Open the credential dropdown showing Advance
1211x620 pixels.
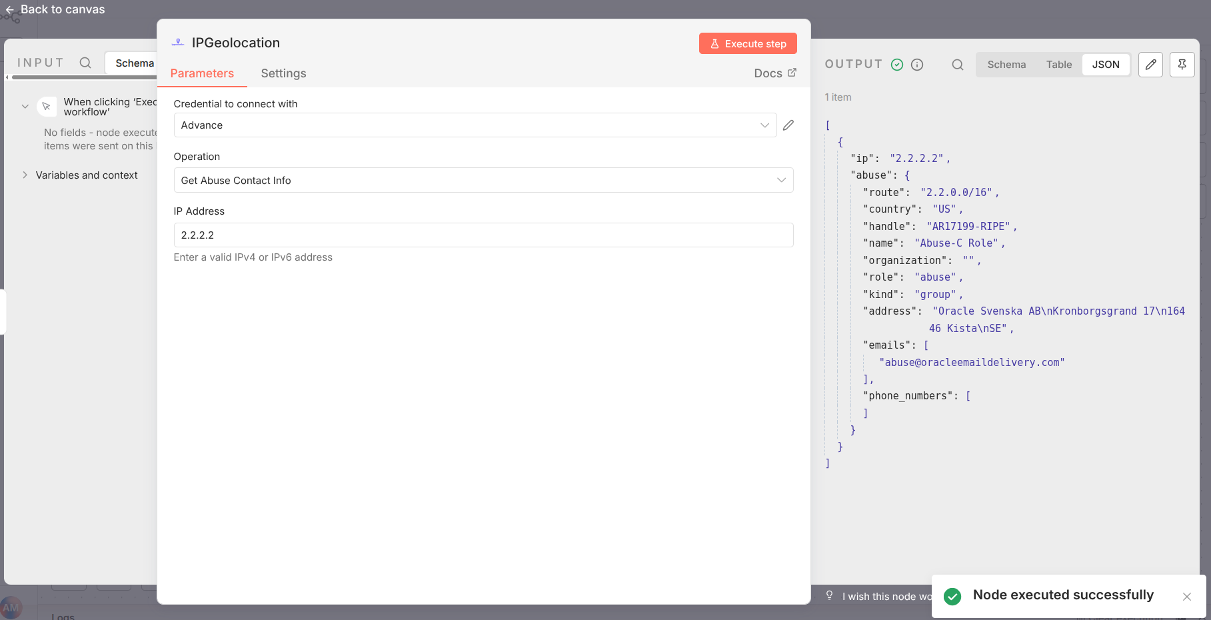475,125
